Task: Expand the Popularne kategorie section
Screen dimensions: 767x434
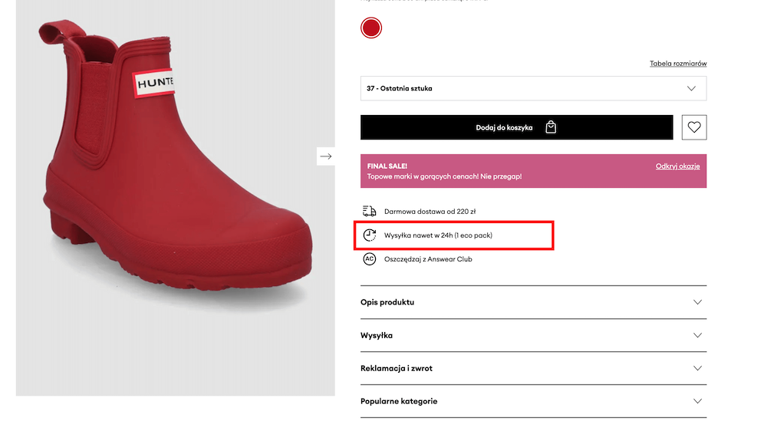Action: pyautogui.click(x=533, y=401)
